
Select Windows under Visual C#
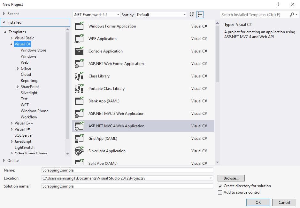tap(28, 56)
